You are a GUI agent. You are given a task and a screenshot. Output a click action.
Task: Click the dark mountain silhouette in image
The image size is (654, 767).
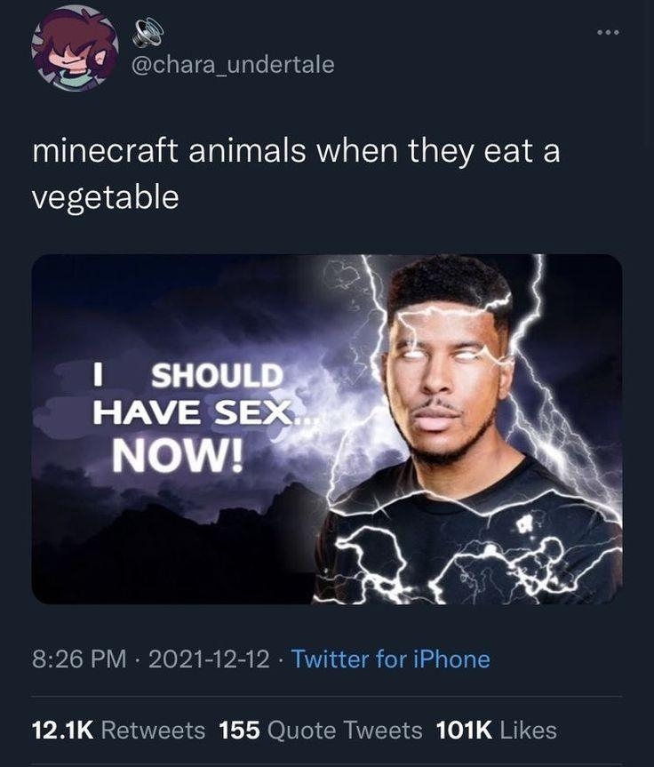(178, 542)
